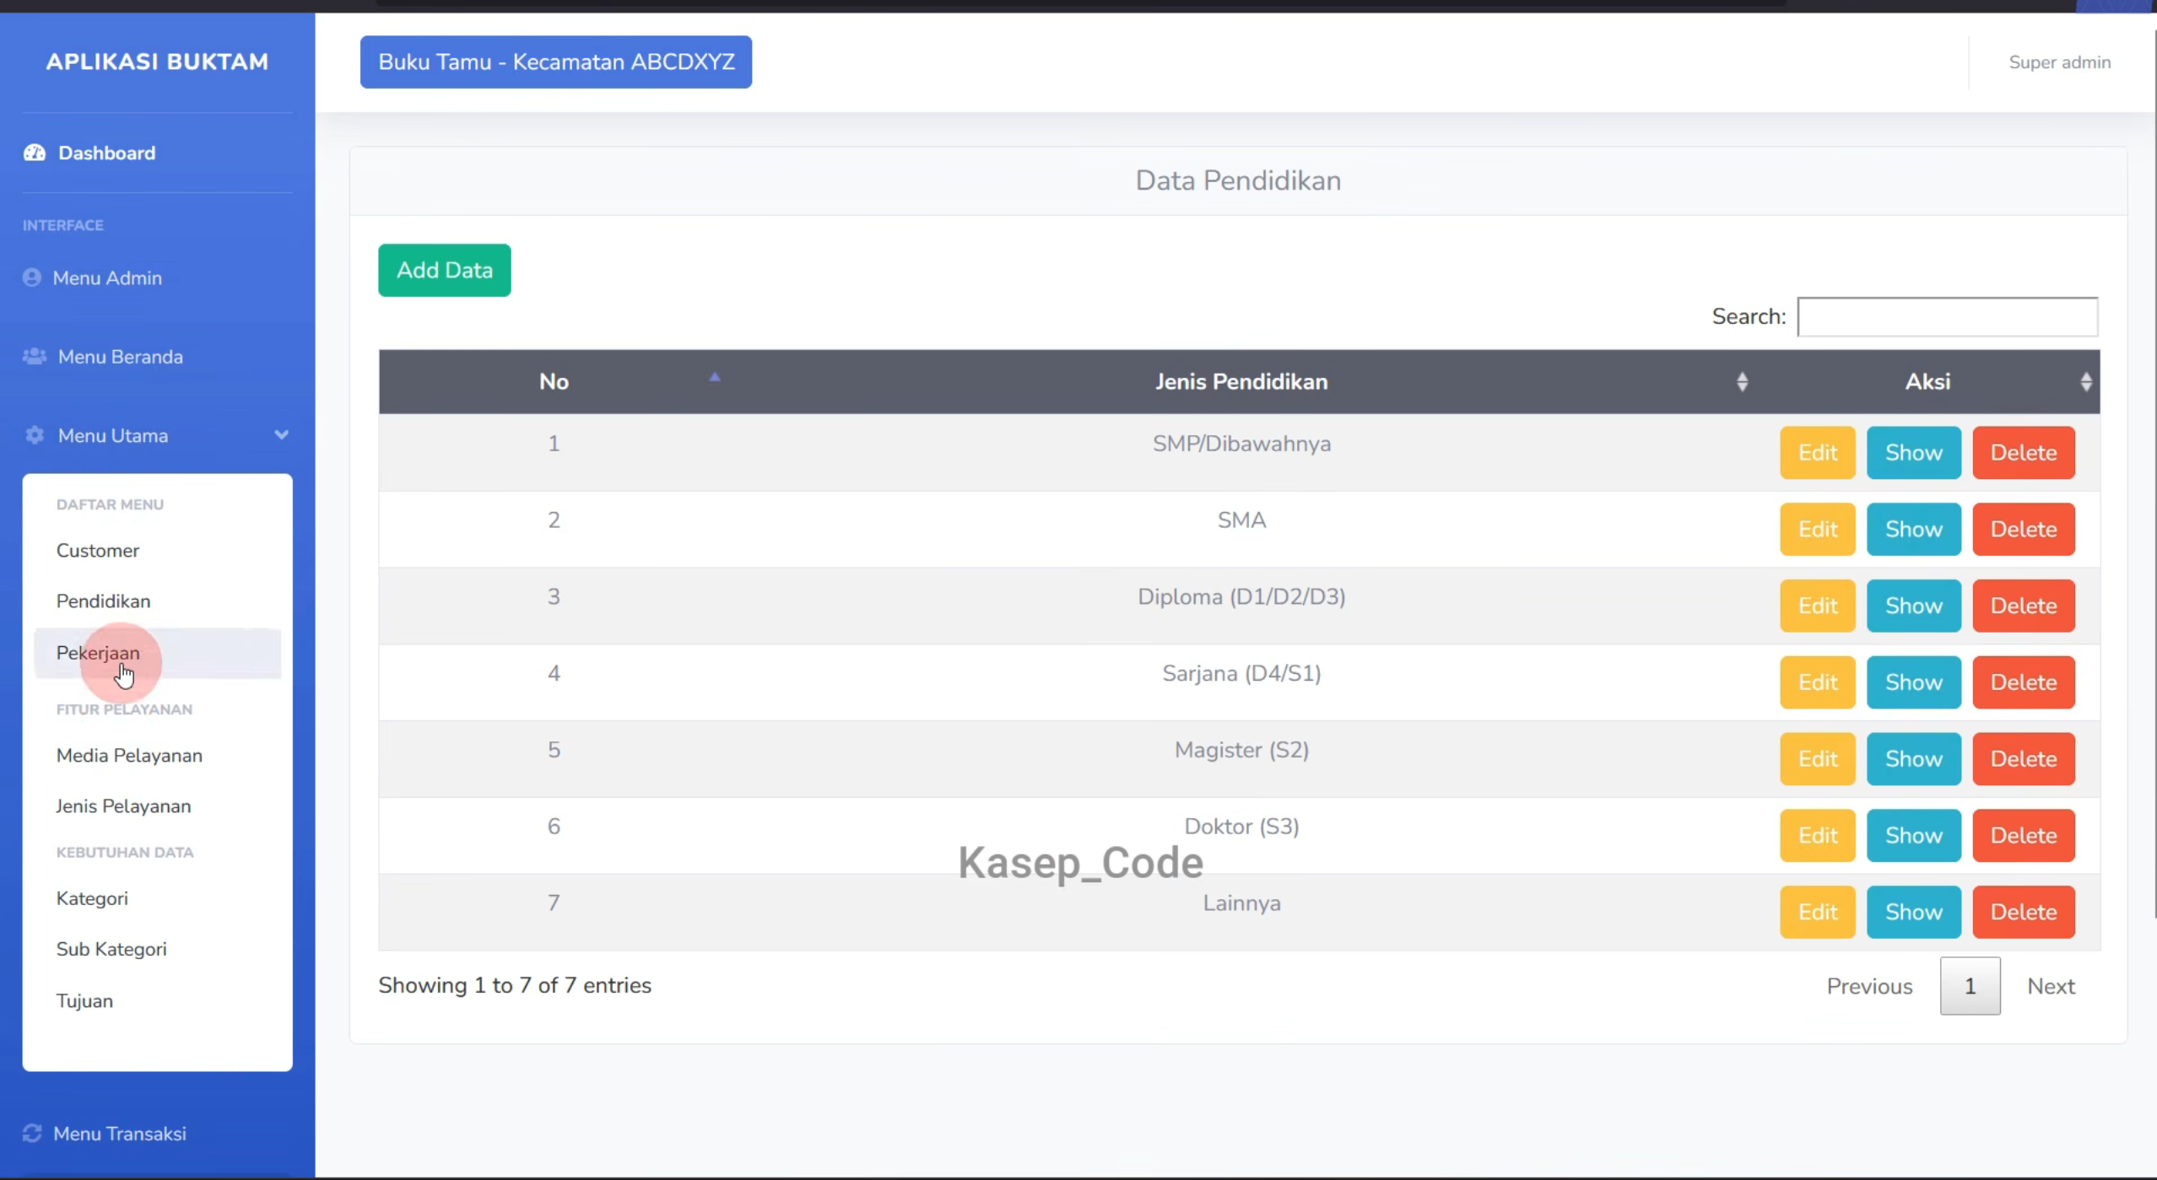2157x1180 pixels.
Task: Open the Sub Kategori menu entry
Action: click(111, 949)
